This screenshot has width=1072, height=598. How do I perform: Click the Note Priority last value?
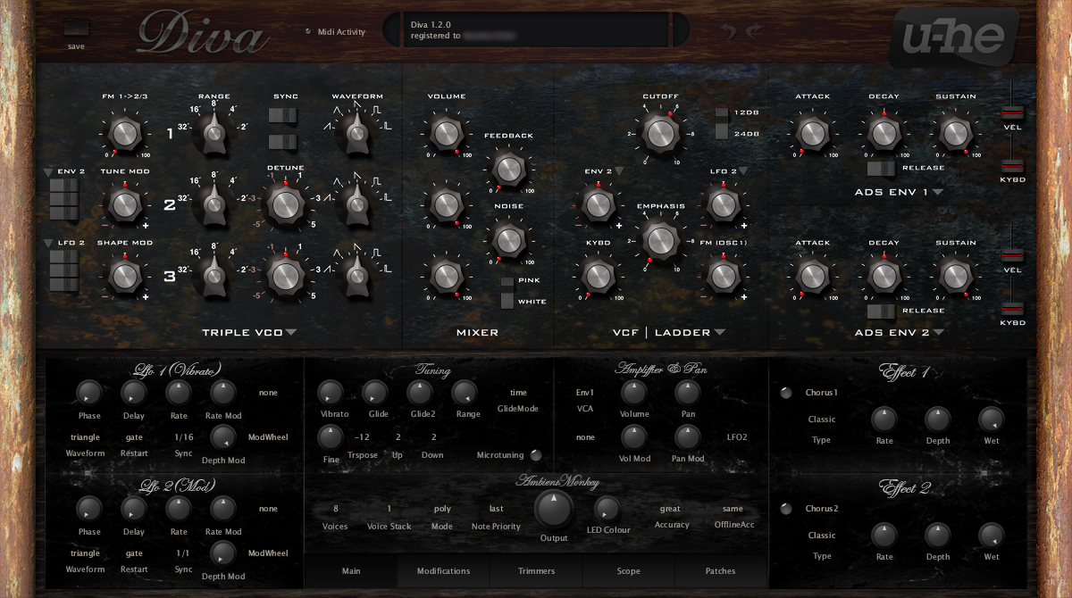click(496, 509)
